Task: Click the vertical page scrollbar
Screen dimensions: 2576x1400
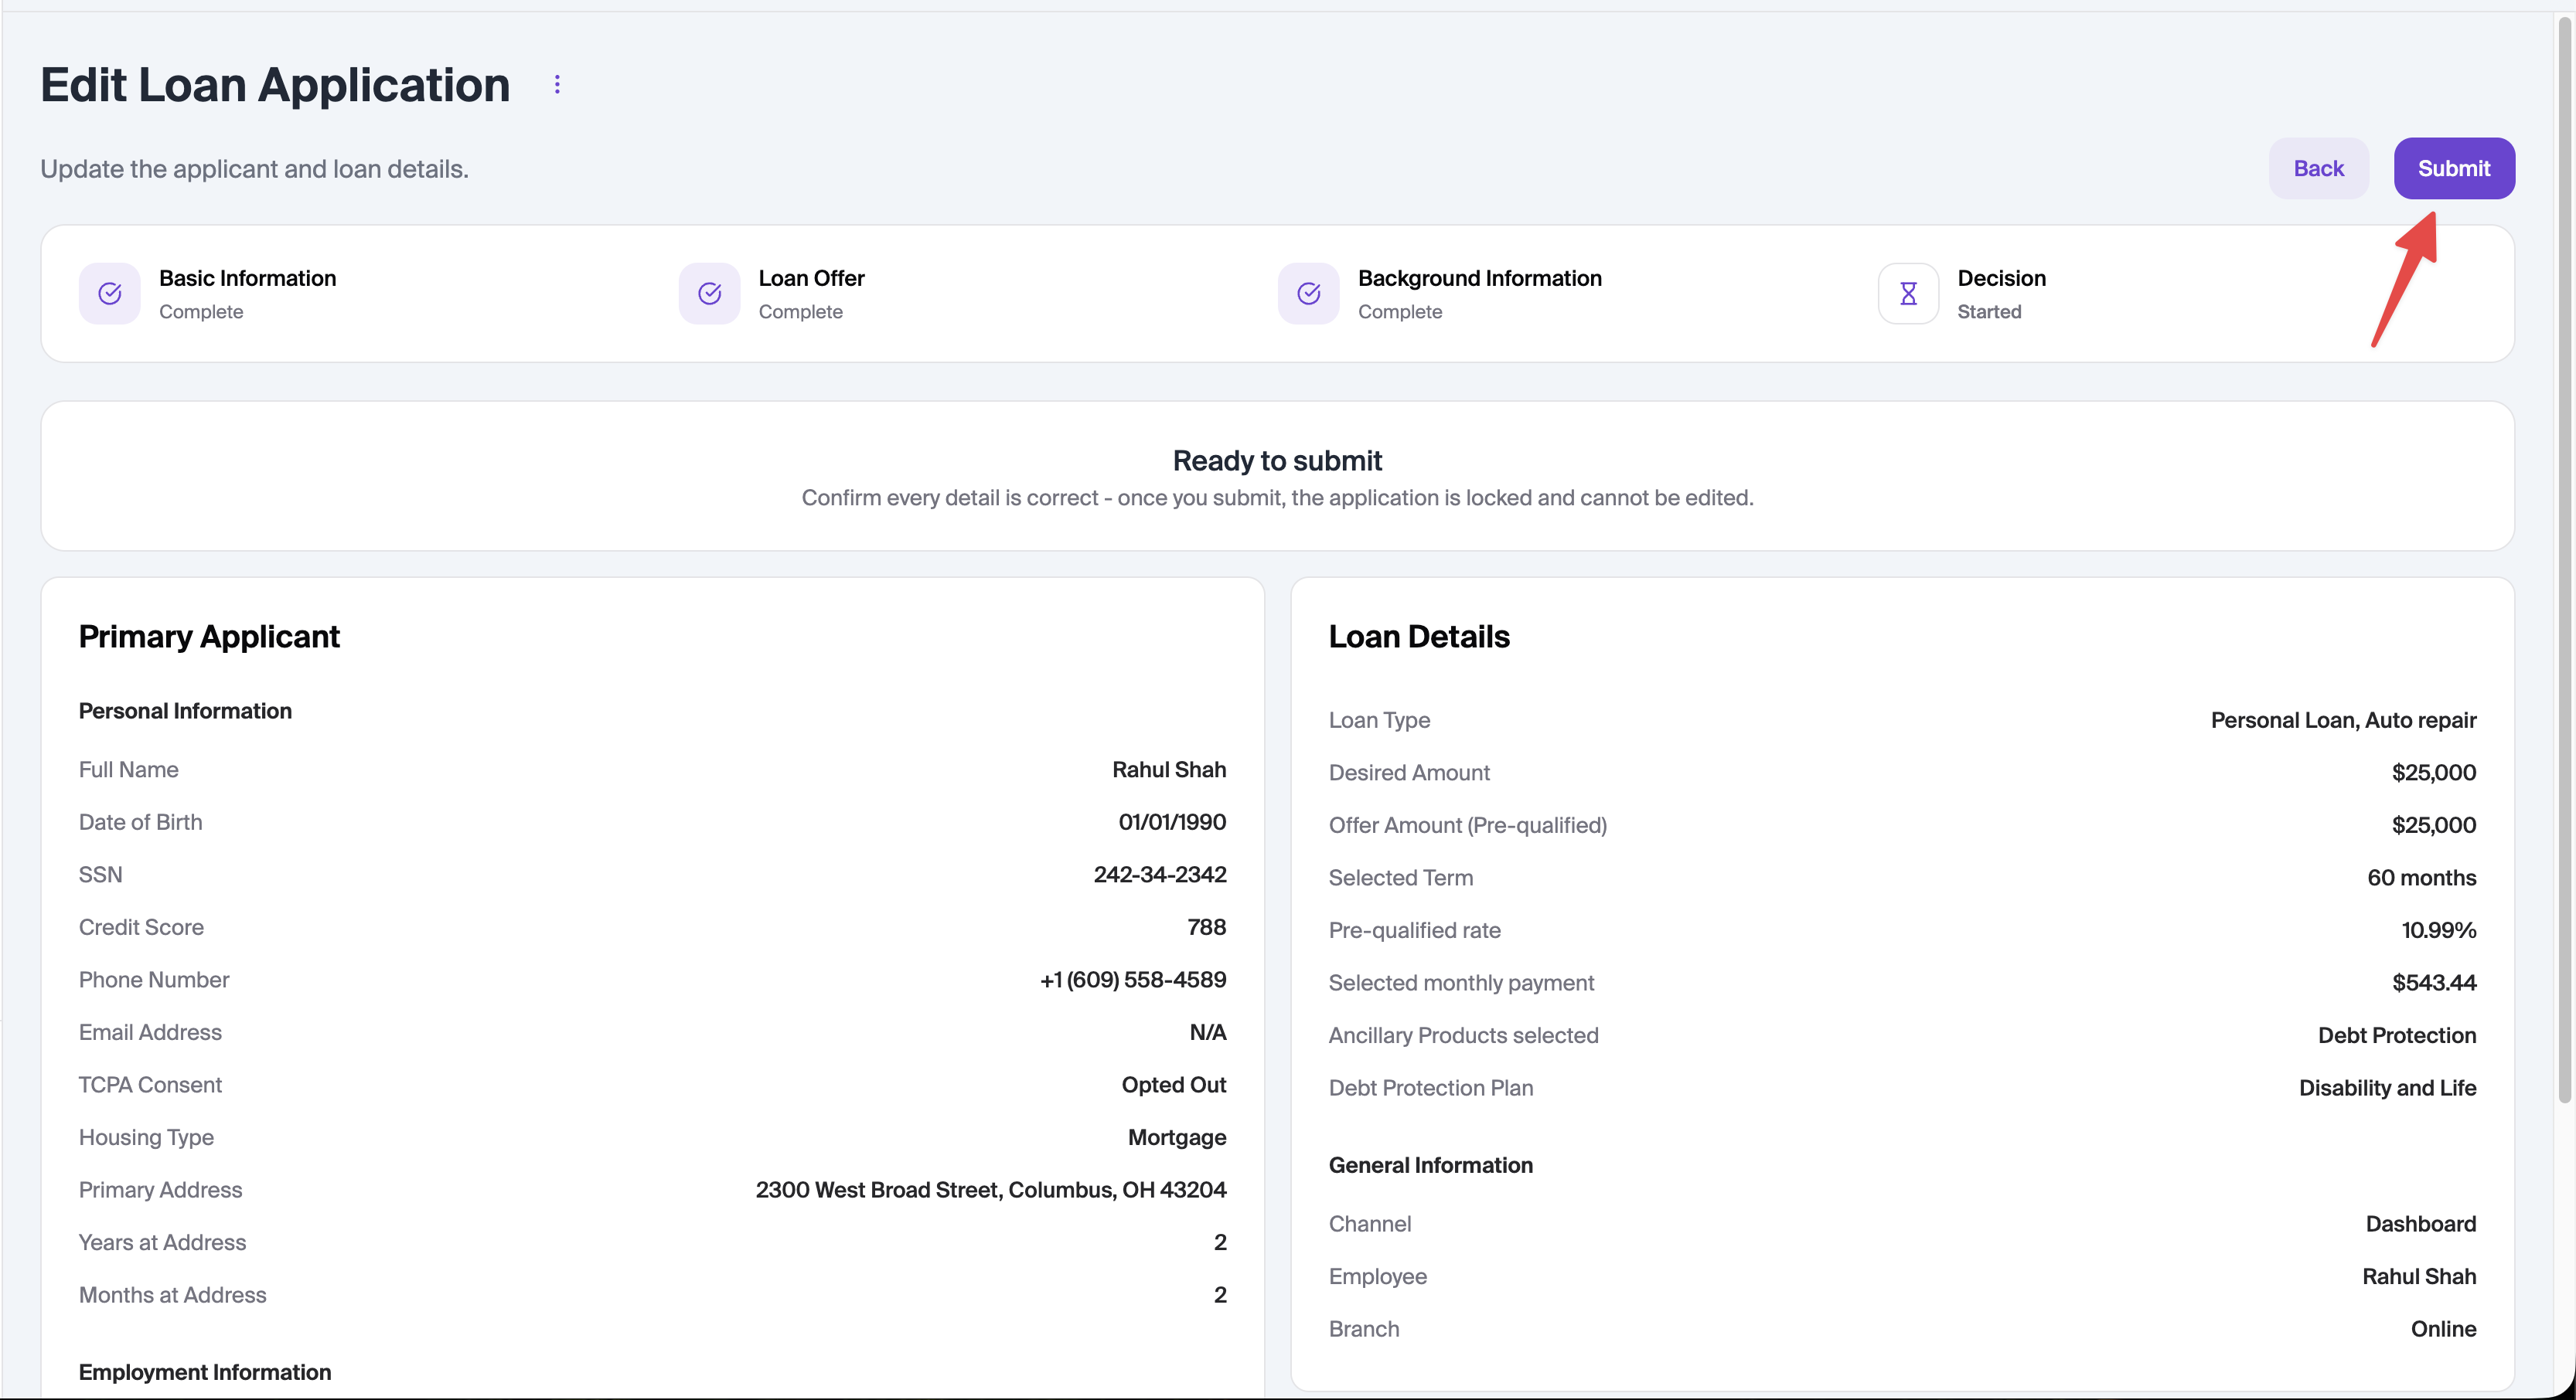Action: tap(2565, 559)
